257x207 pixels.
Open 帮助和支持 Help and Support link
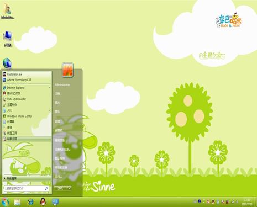click(61, 167)
